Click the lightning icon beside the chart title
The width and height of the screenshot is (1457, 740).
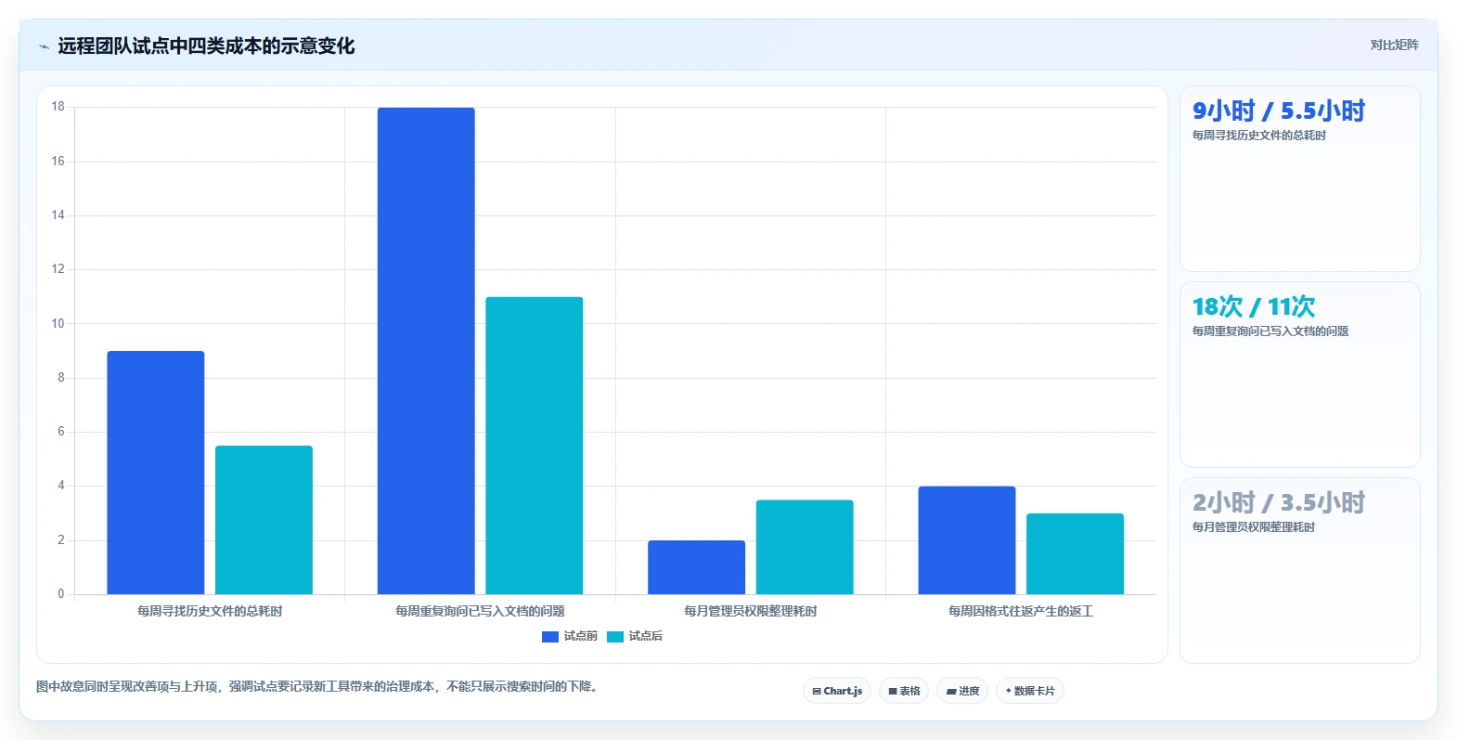[x=44, y=46]
